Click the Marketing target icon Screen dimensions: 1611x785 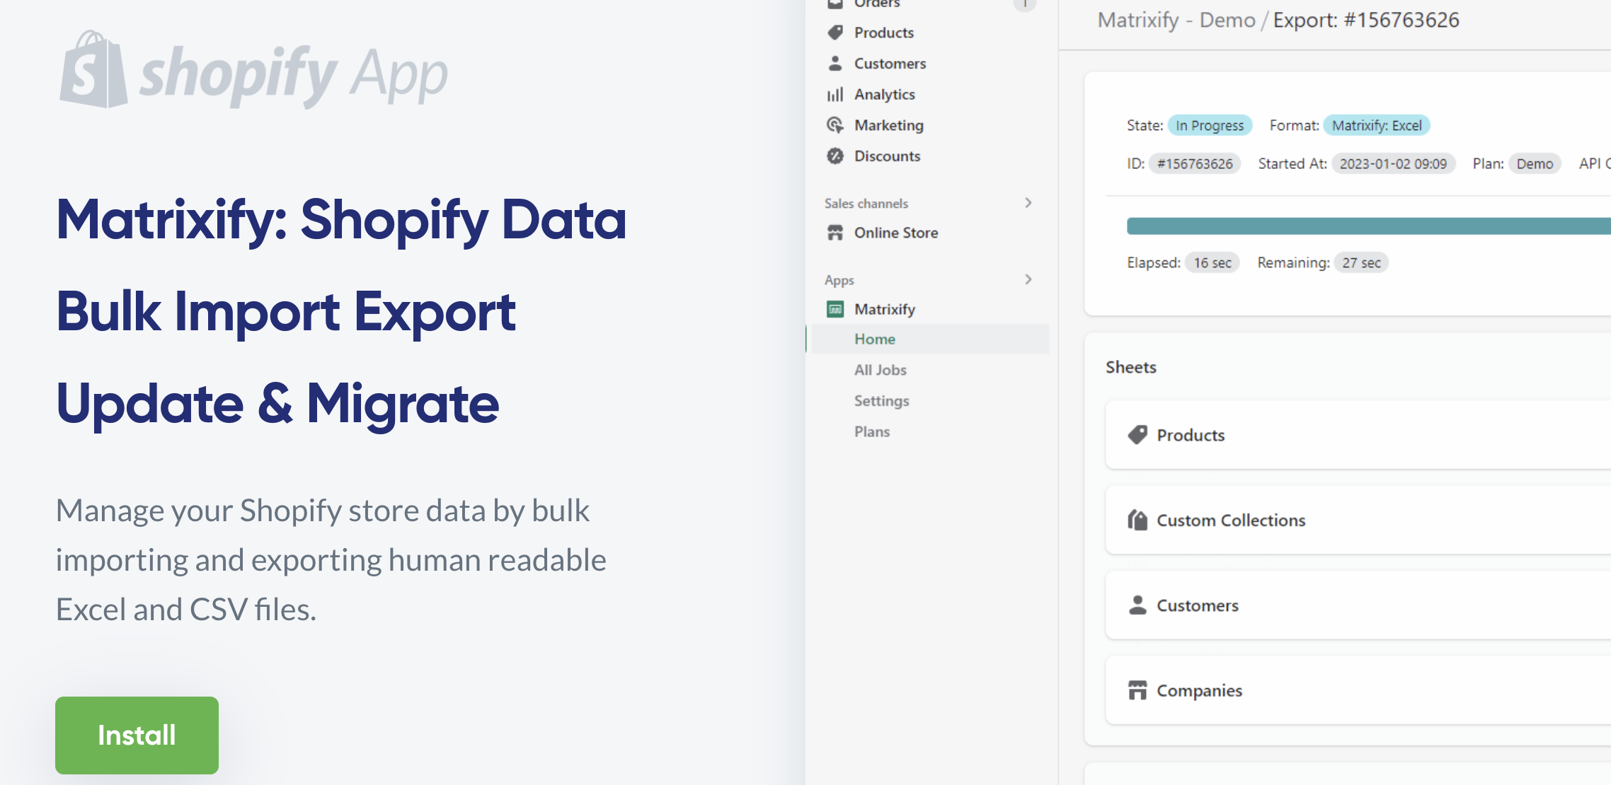pos(835,125)
